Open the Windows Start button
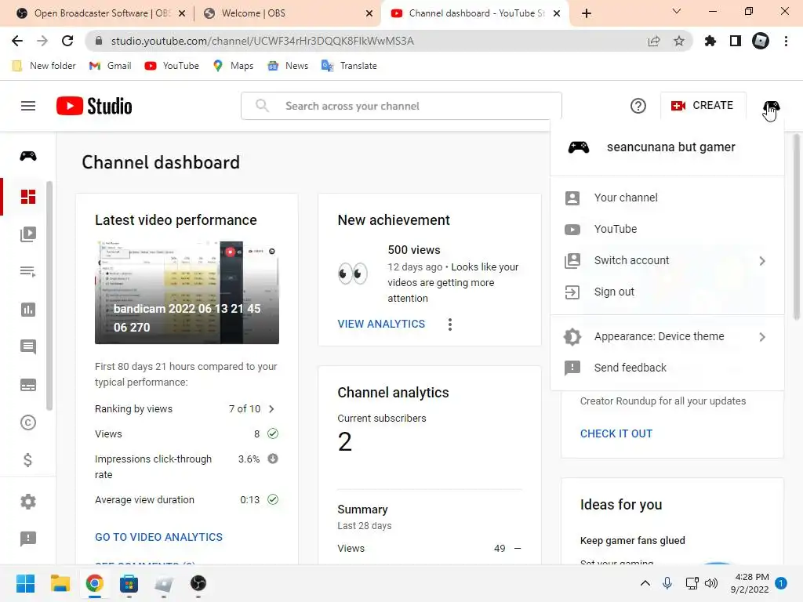This screenshot has height=602, width=803. click(26, 583)
